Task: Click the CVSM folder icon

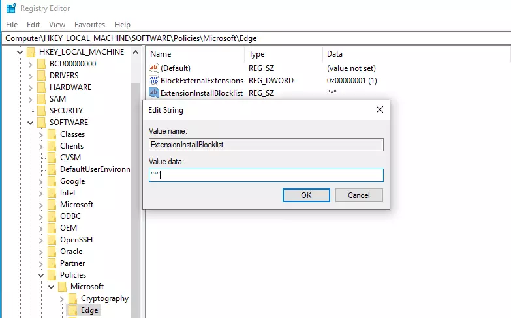Action: pyautogui.click(x=52, y=158)
